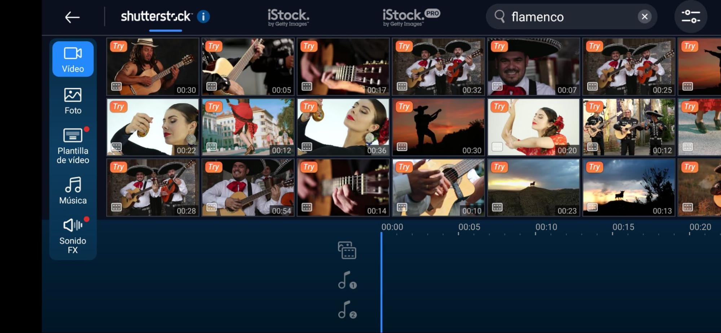Select laughing mariachi clip 00:54

click(x=248, y=188)
